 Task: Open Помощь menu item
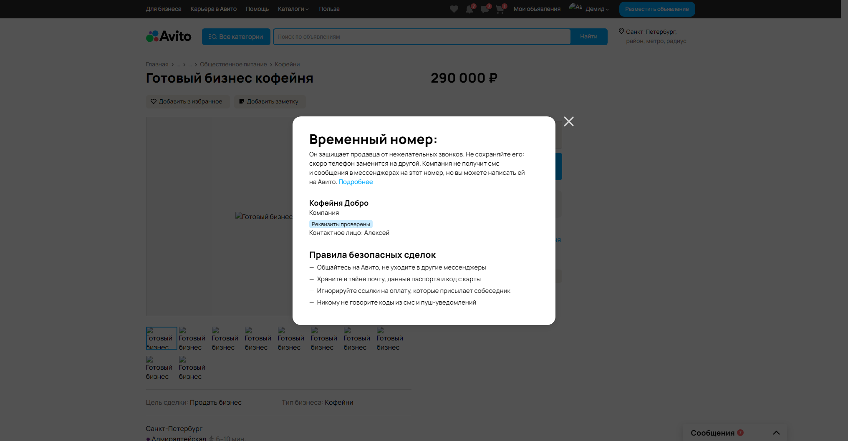[257, 9]
